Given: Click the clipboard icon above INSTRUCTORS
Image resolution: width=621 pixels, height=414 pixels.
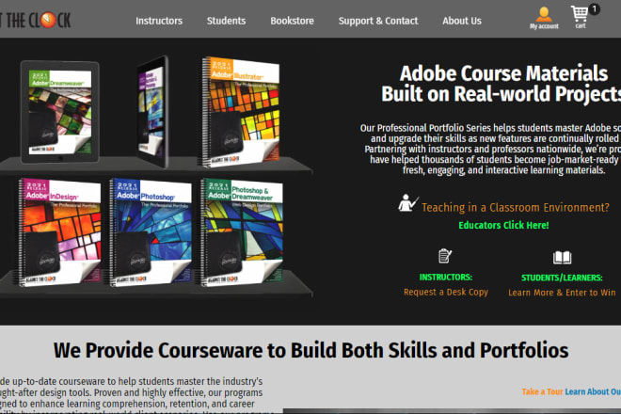Looking at the screenshot, I should click(445, 256).
